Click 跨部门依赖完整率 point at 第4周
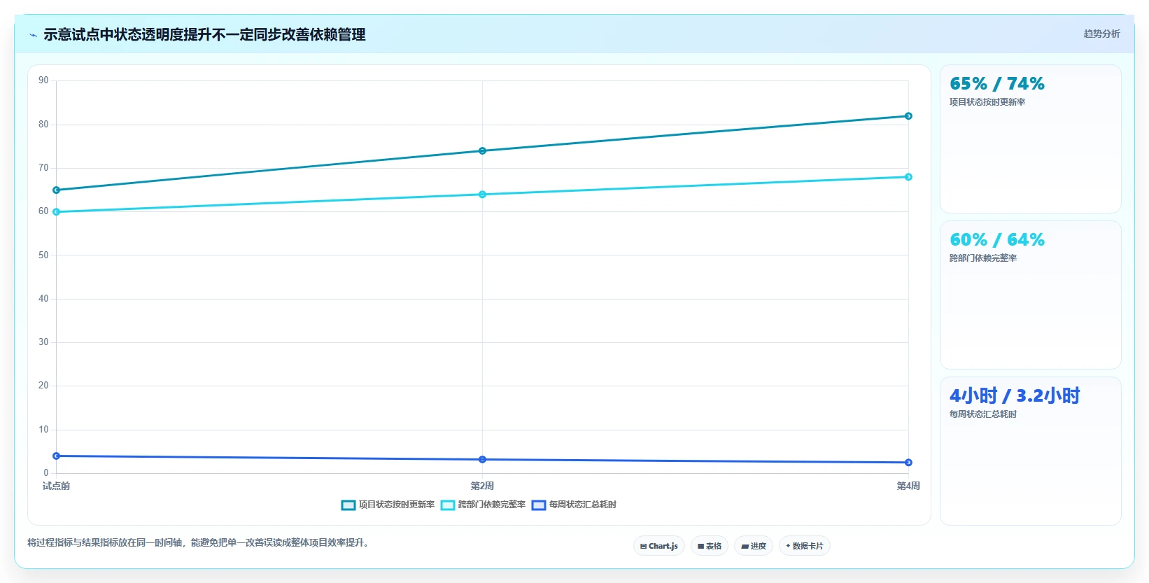1149x583 pixels. 908,177
